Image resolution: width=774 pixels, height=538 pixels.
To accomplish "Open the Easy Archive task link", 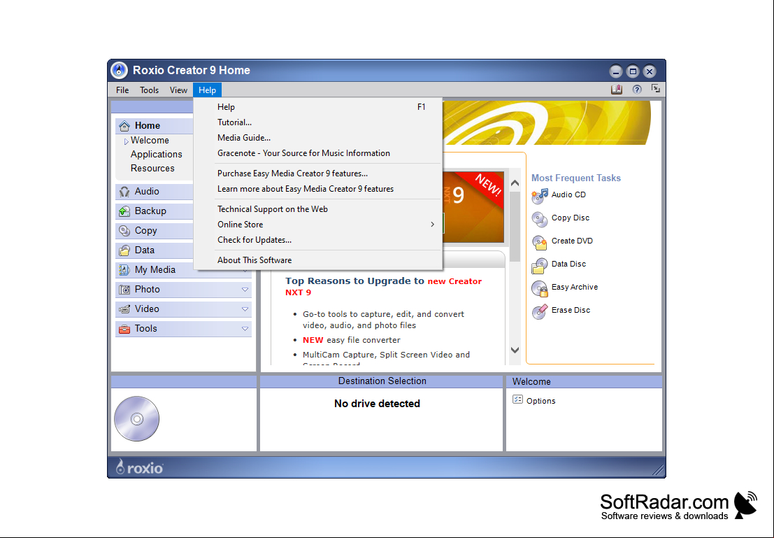I will pos(575,287).
